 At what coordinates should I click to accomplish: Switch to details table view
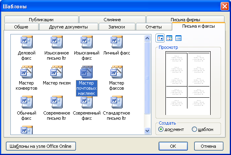pos(178,38)
